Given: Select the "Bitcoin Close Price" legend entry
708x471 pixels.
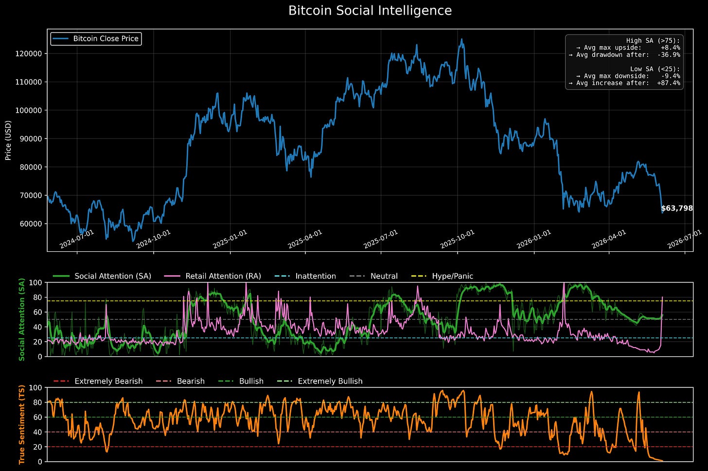Looking at the screenshot, I should pos(96,38).
